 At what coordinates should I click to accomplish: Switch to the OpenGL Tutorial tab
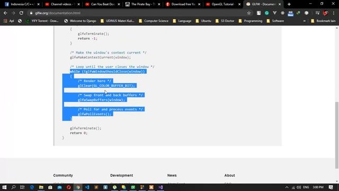point(223,4)
